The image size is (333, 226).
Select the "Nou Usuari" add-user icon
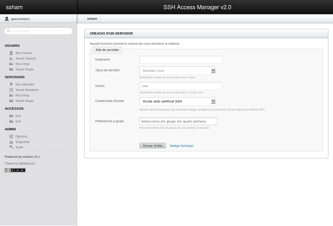tap(11, 53)
